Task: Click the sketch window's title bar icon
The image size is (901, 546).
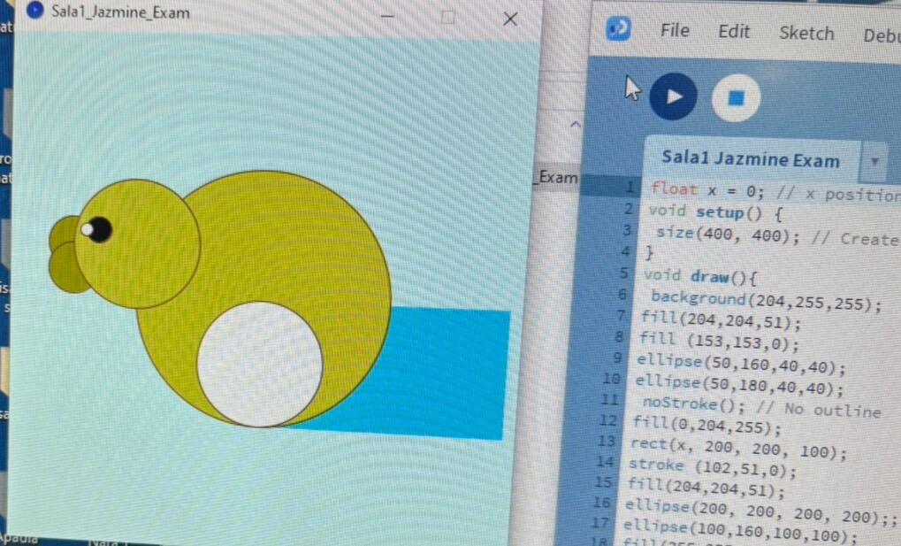Action: tap(36, 12)
